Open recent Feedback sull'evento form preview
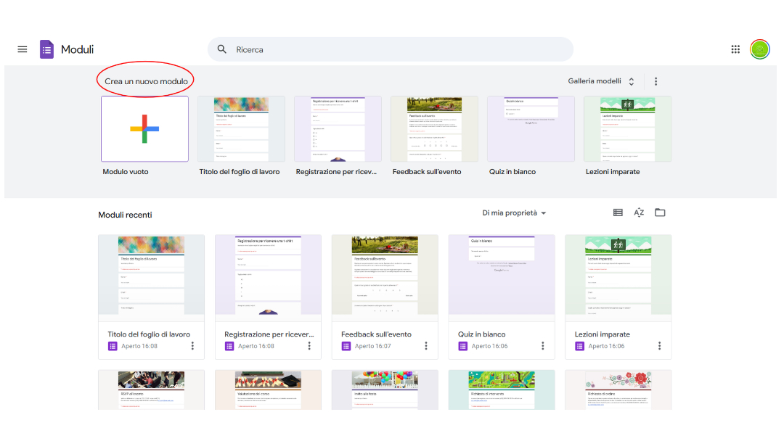Screen dimensions: 784x441 click(385, 275)
